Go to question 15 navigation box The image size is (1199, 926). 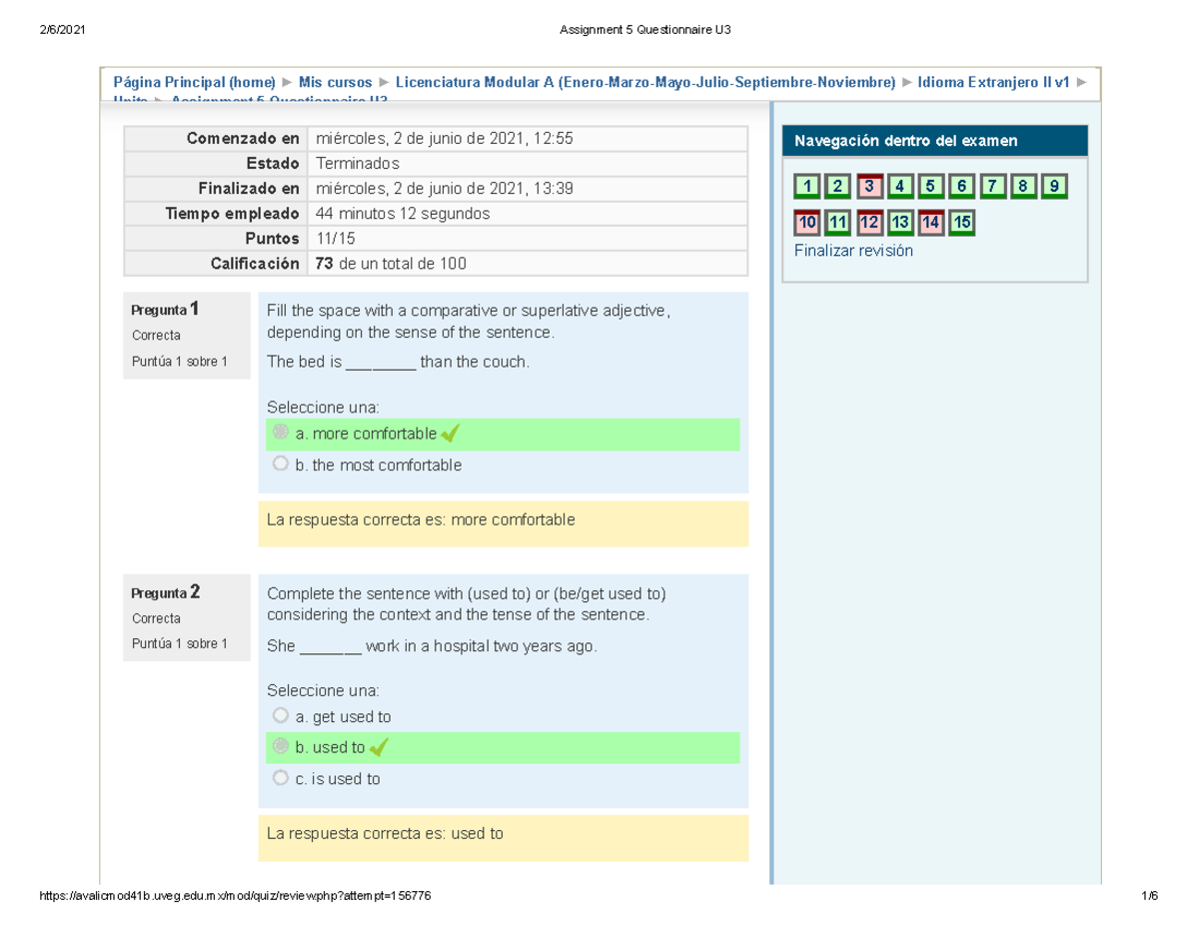(x=962, y=223)
